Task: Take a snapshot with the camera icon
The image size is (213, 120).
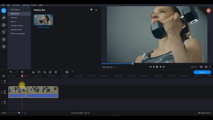Action: [x=206, y=67]
